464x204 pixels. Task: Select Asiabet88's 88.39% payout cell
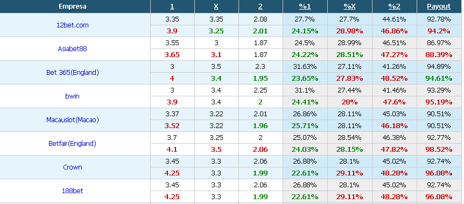point(439,55)
